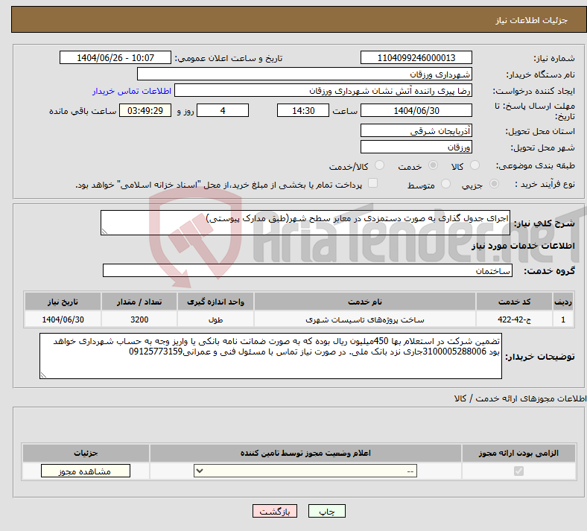Viewport: 587px width, 531px height.
Task: Click the جزئیات column header
Action: coord(86,453)
